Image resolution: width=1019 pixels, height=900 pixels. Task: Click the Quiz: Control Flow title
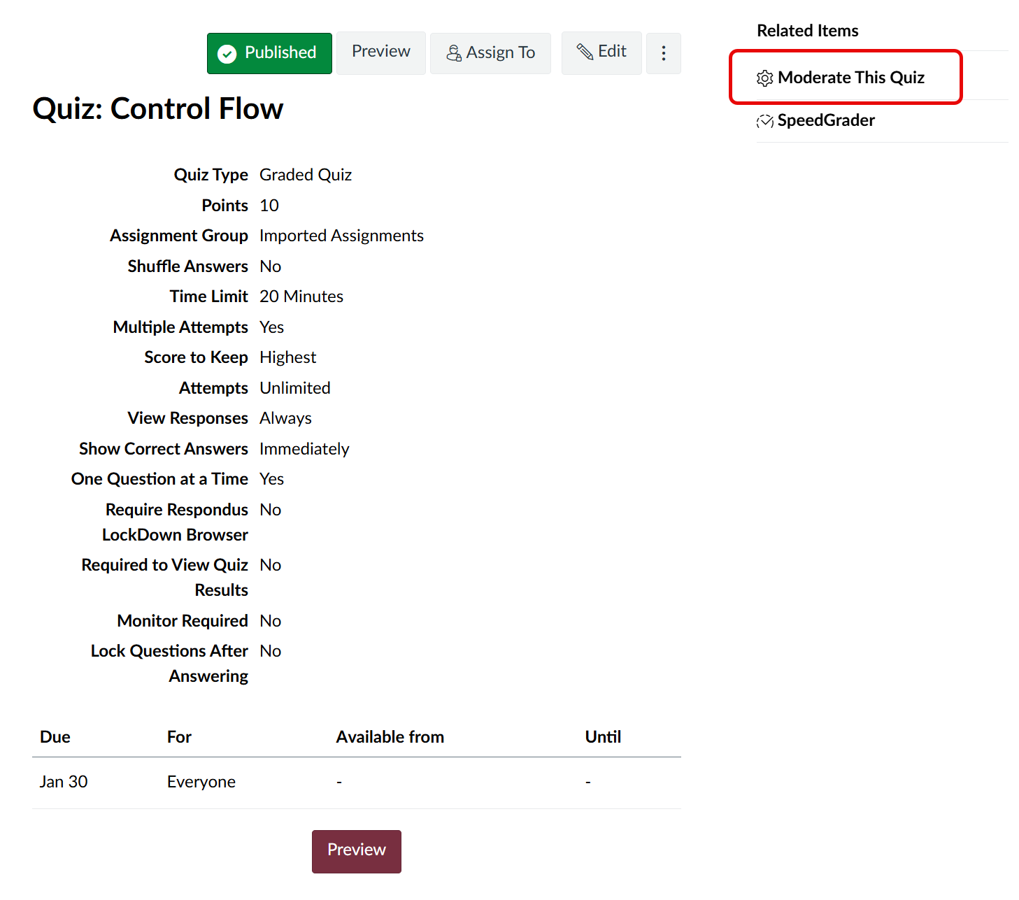click(x=158, y=109)
